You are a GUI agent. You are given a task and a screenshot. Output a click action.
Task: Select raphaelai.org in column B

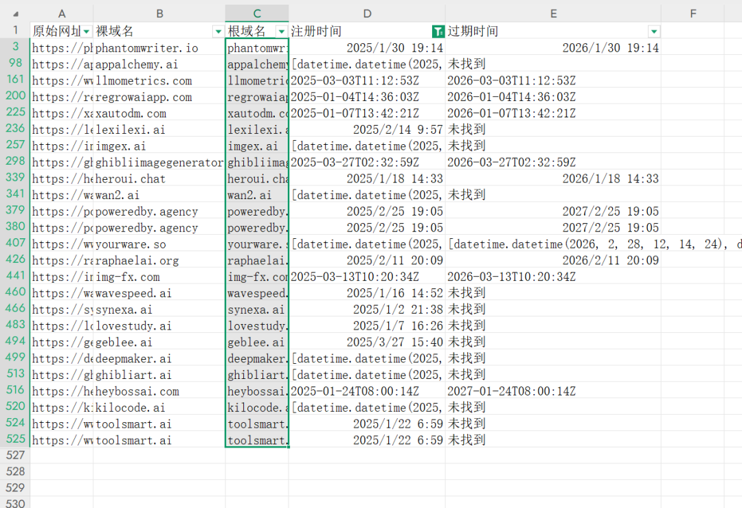159,260
